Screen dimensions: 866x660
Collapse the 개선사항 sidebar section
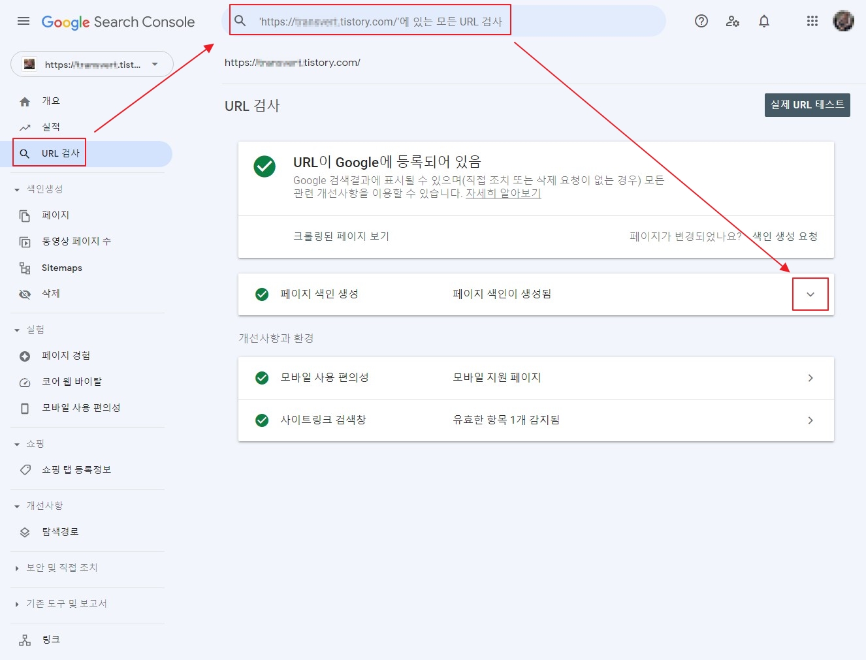click(x=17, y=506)
